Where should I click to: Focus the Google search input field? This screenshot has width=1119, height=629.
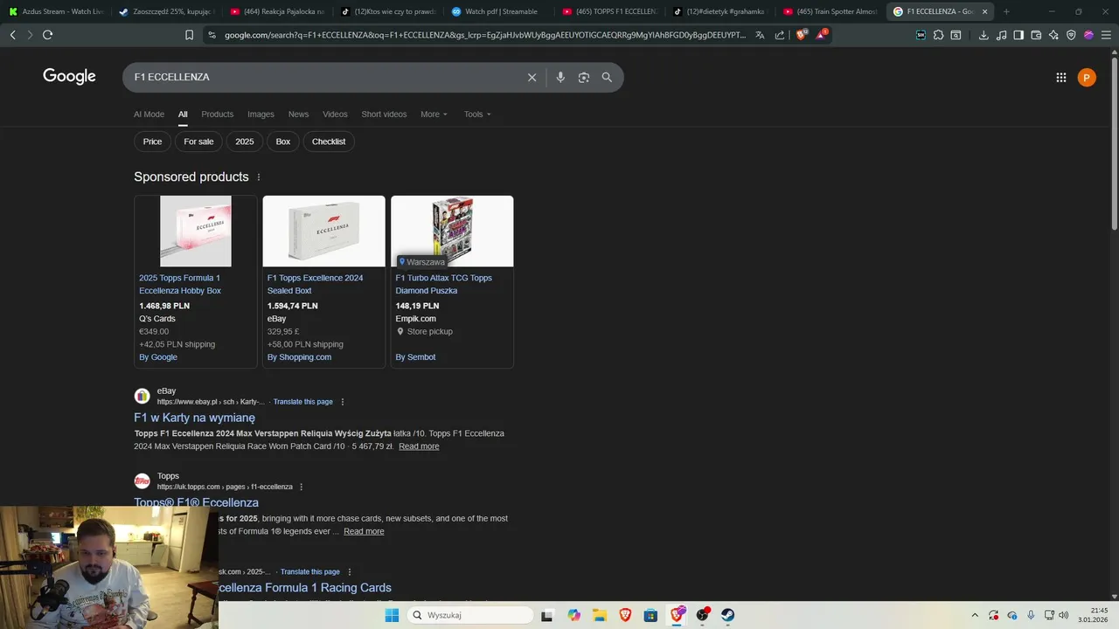tap(323, 77)
